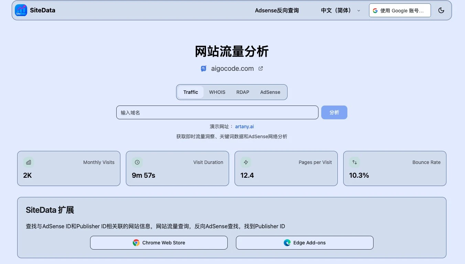Click the Visit Duration clock icon

137,162
